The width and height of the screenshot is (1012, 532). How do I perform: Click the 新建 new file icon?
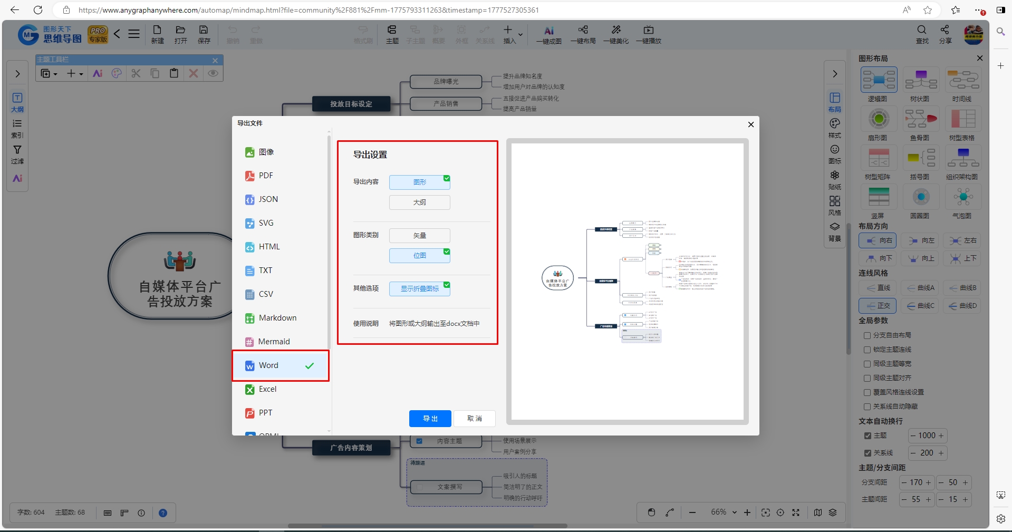click(157, 34)
